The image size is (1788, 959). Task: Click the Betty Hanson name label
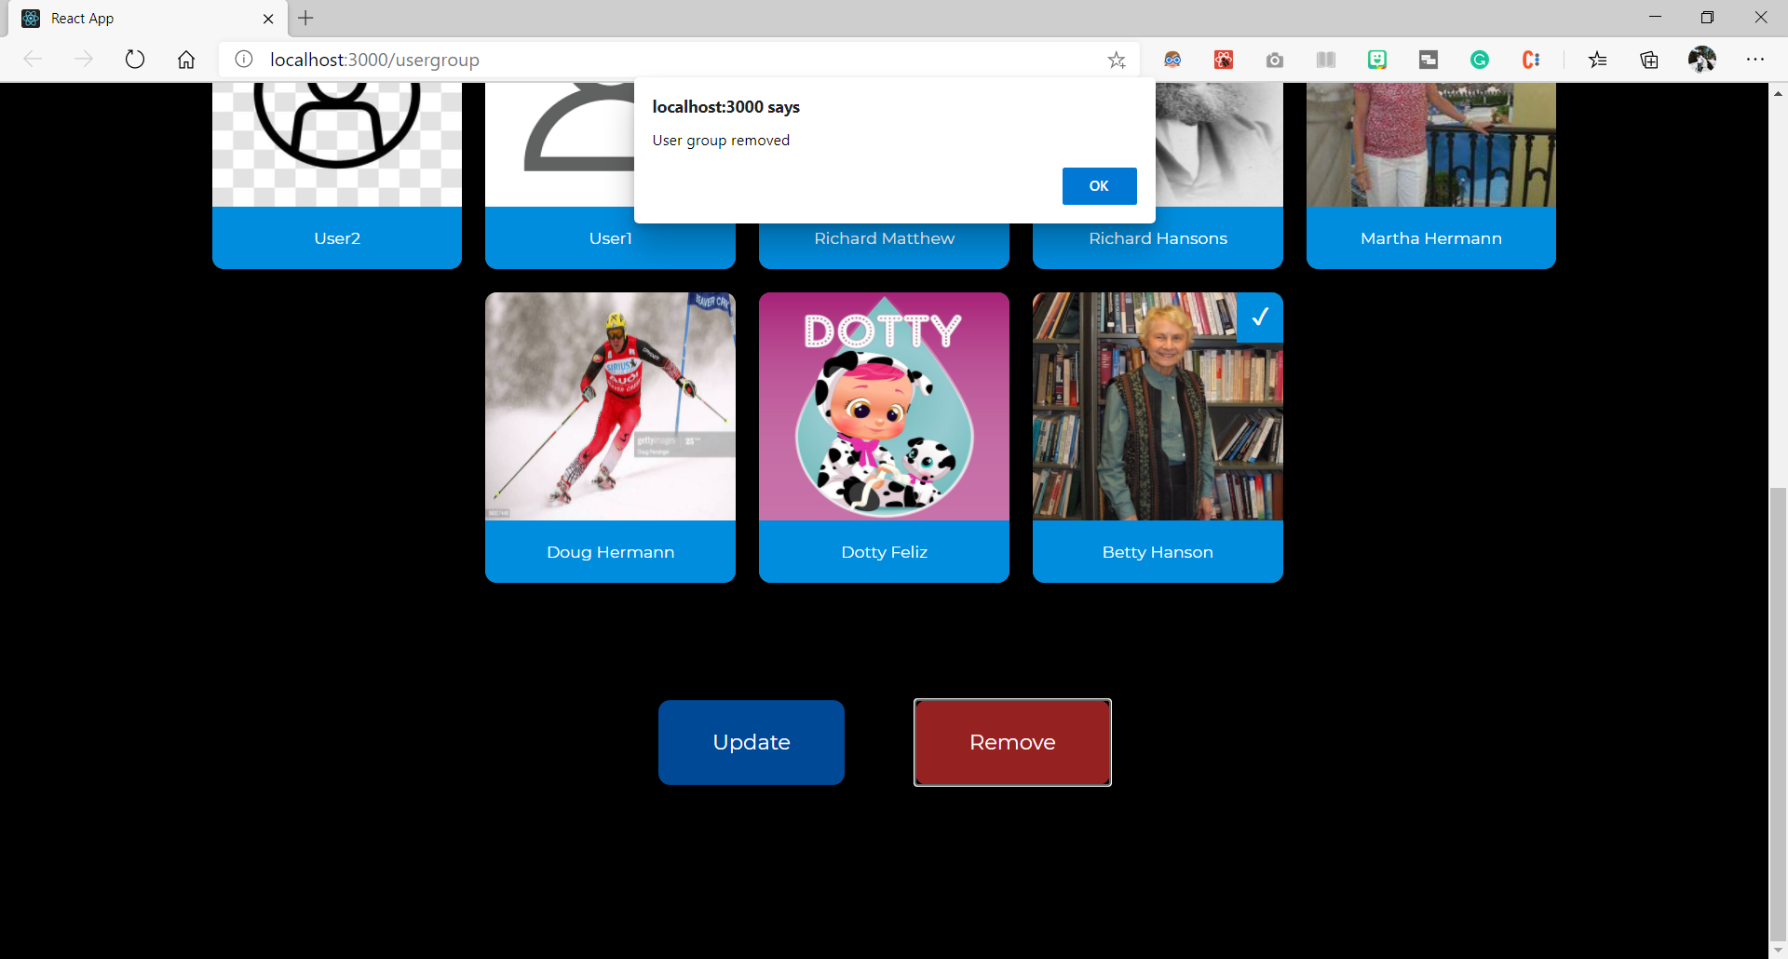point(1158,552)
